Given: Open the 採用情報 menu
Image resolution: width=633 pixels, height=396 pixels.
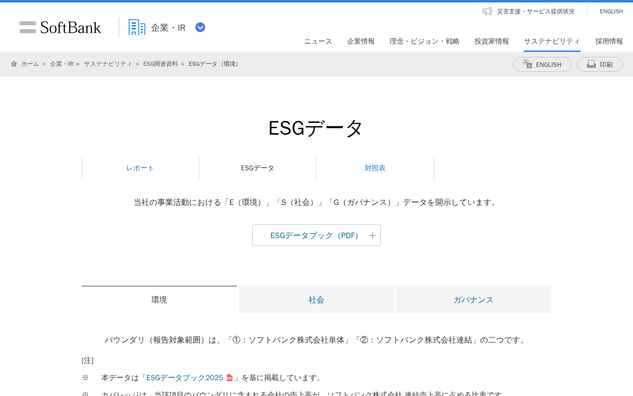Looking at the screenshot, I should (x=609, y=41).
